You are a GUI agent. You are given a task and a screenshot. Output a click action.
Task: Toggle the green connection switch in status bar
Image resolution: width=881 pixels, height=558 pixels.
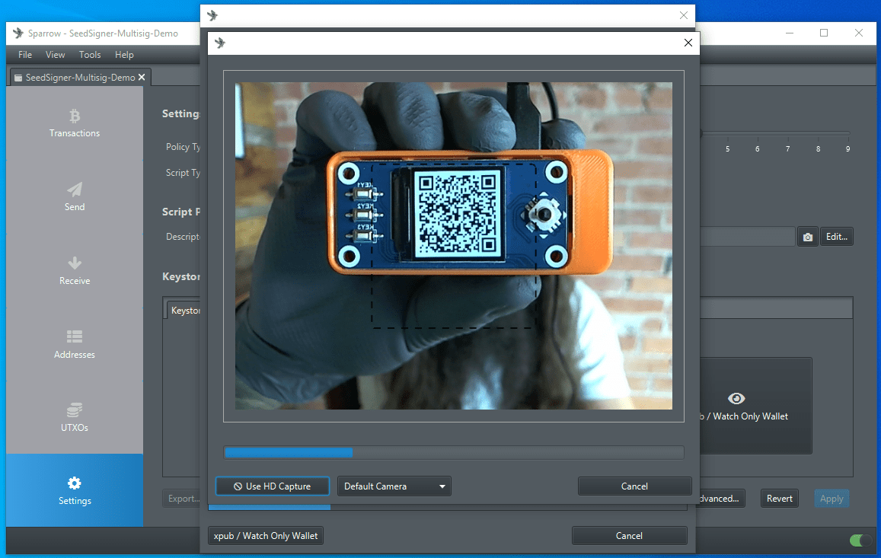(x=860, y=540)
